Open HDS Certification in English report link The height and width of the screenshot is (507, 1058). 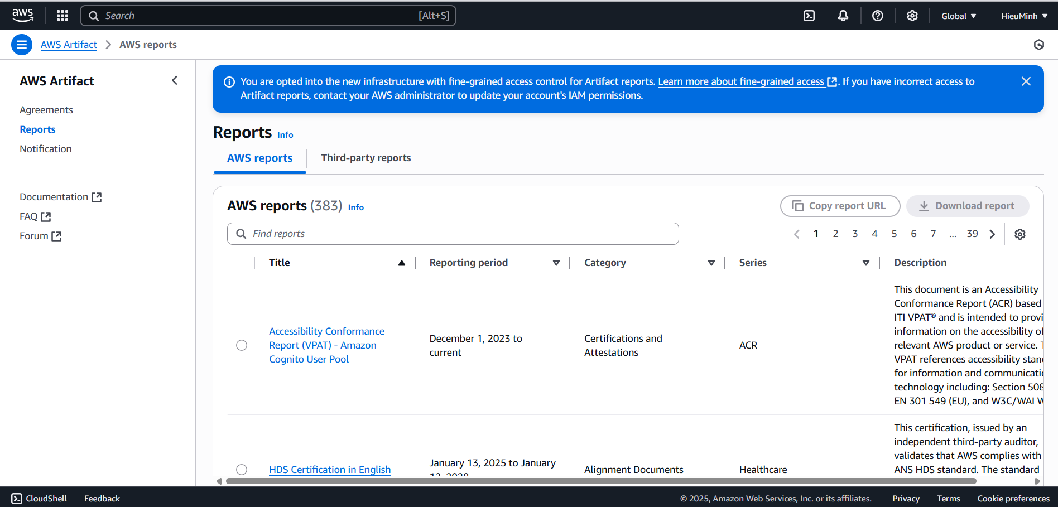[x=330, y=470]
